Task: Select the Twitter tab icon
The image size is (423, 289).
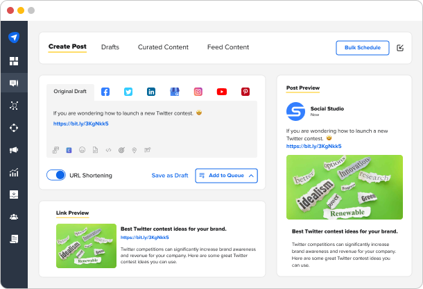Action: (x=128, y=92)
